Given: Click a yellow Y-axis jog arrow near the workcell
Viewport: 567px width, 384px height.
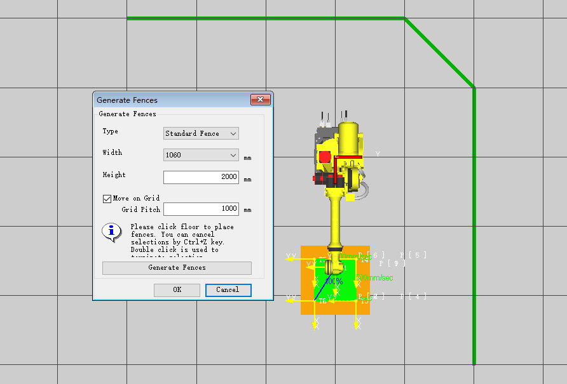Looking at the screenshot, I should click(290, 258).
